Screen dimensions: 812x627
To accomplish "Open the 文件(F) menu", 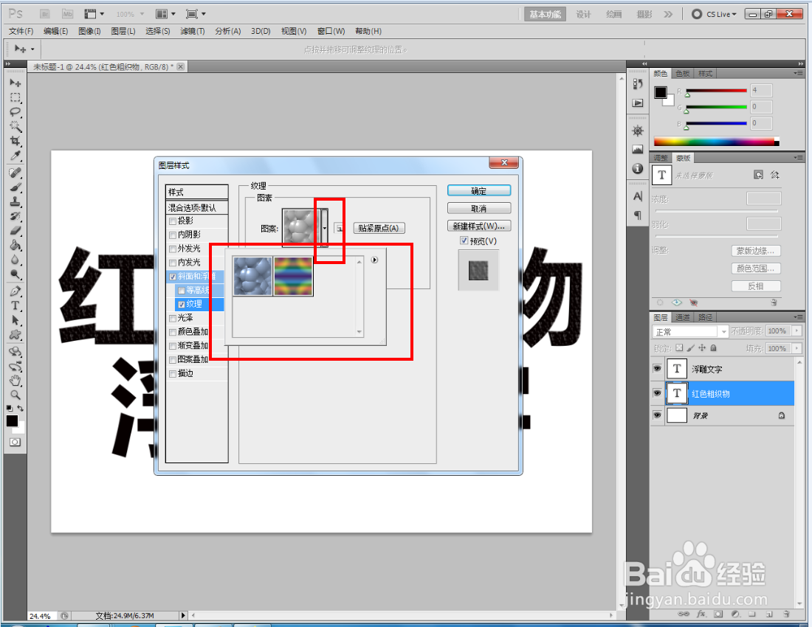I will pos(21,31).
